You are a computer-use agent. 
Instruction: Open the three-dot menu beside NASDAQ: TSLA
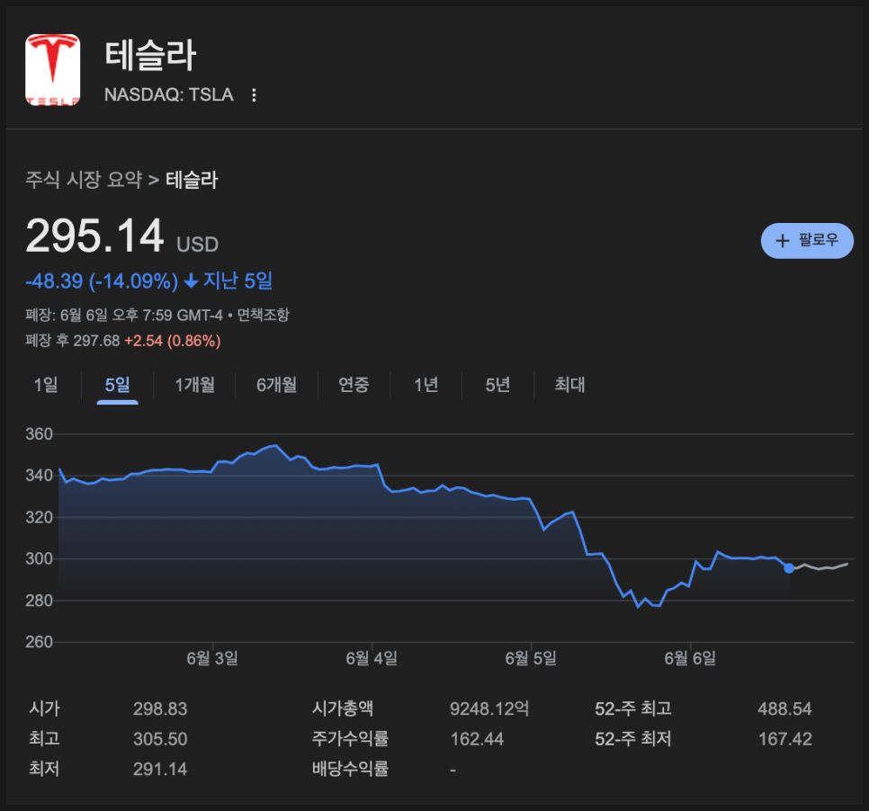254,95
